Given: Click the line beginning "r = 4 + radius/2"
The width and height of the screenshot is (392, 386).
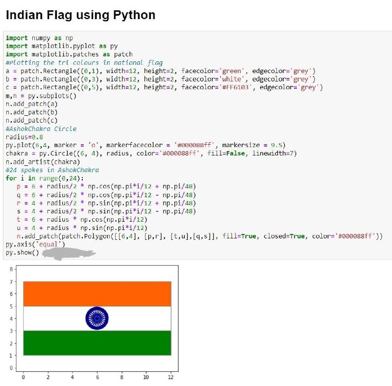Looking at the screenshot, I should click(106, 203).
